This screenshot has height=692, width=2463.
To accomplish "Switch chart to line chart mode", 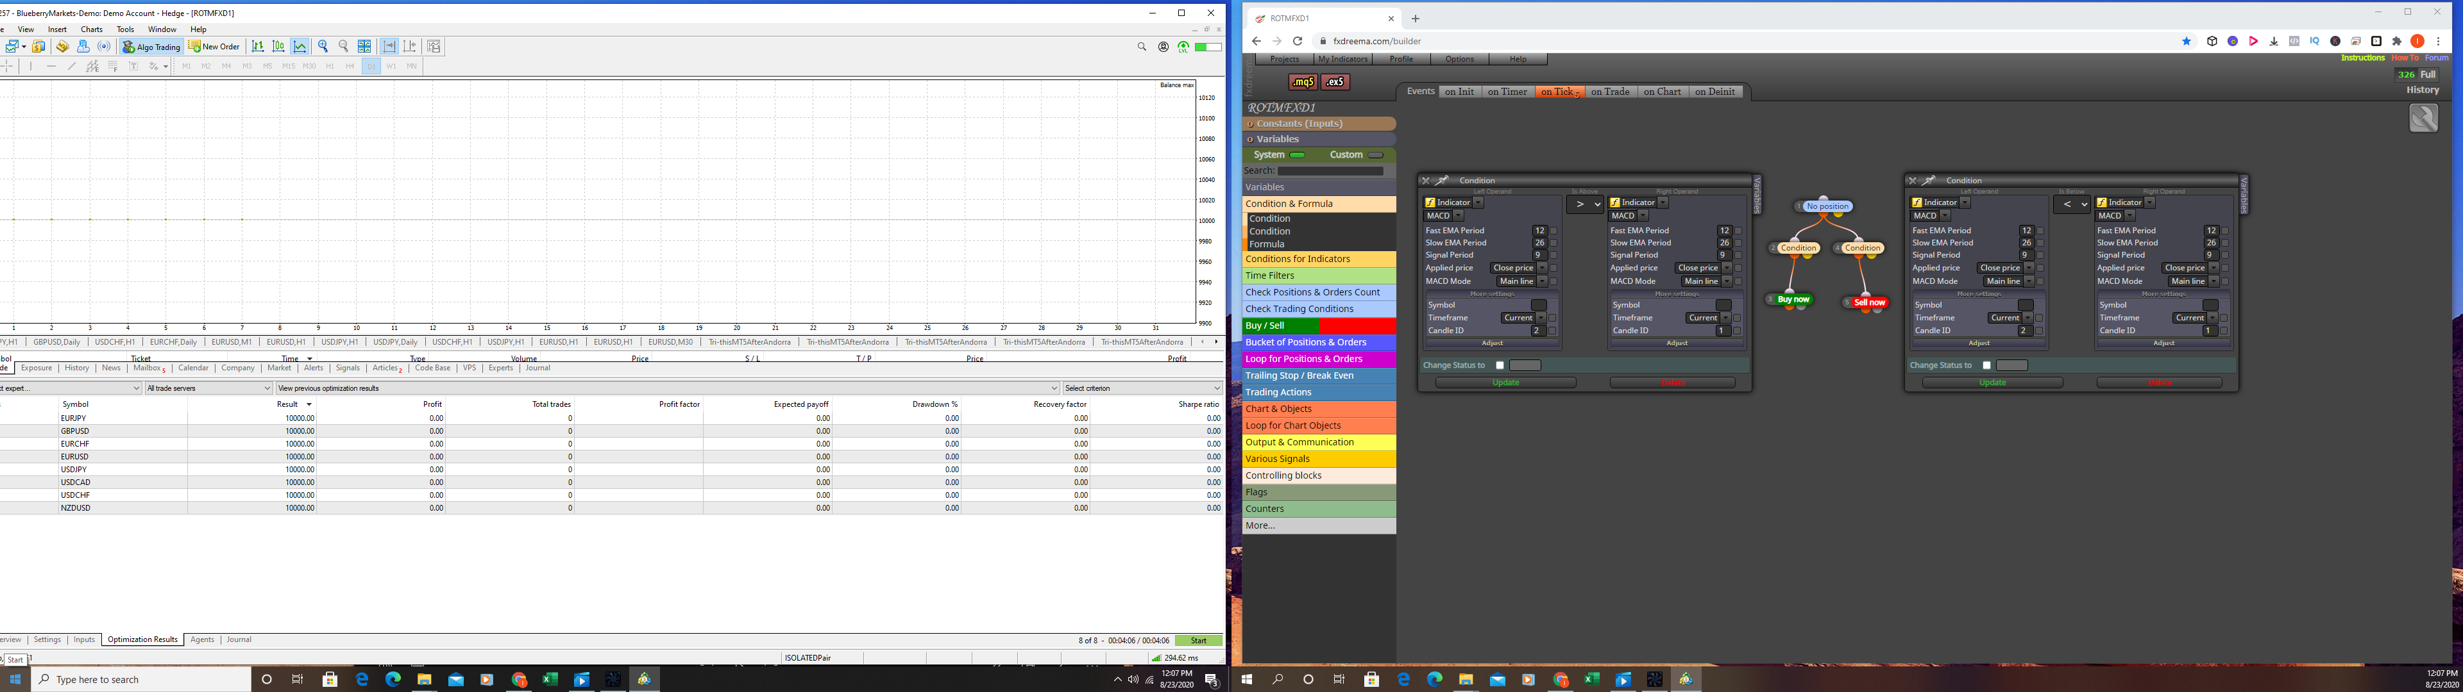I will pyautogui.click(x=300, y=46).
